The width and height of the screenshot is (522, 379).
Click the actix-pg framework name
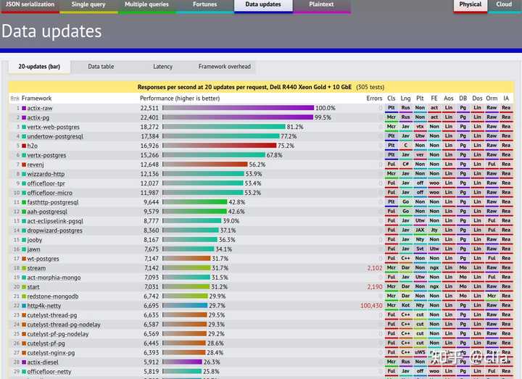38,117
